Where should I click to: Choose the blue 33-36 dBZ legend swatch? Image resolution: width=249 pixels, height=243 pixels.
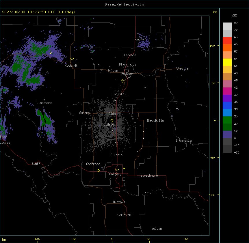227,105
